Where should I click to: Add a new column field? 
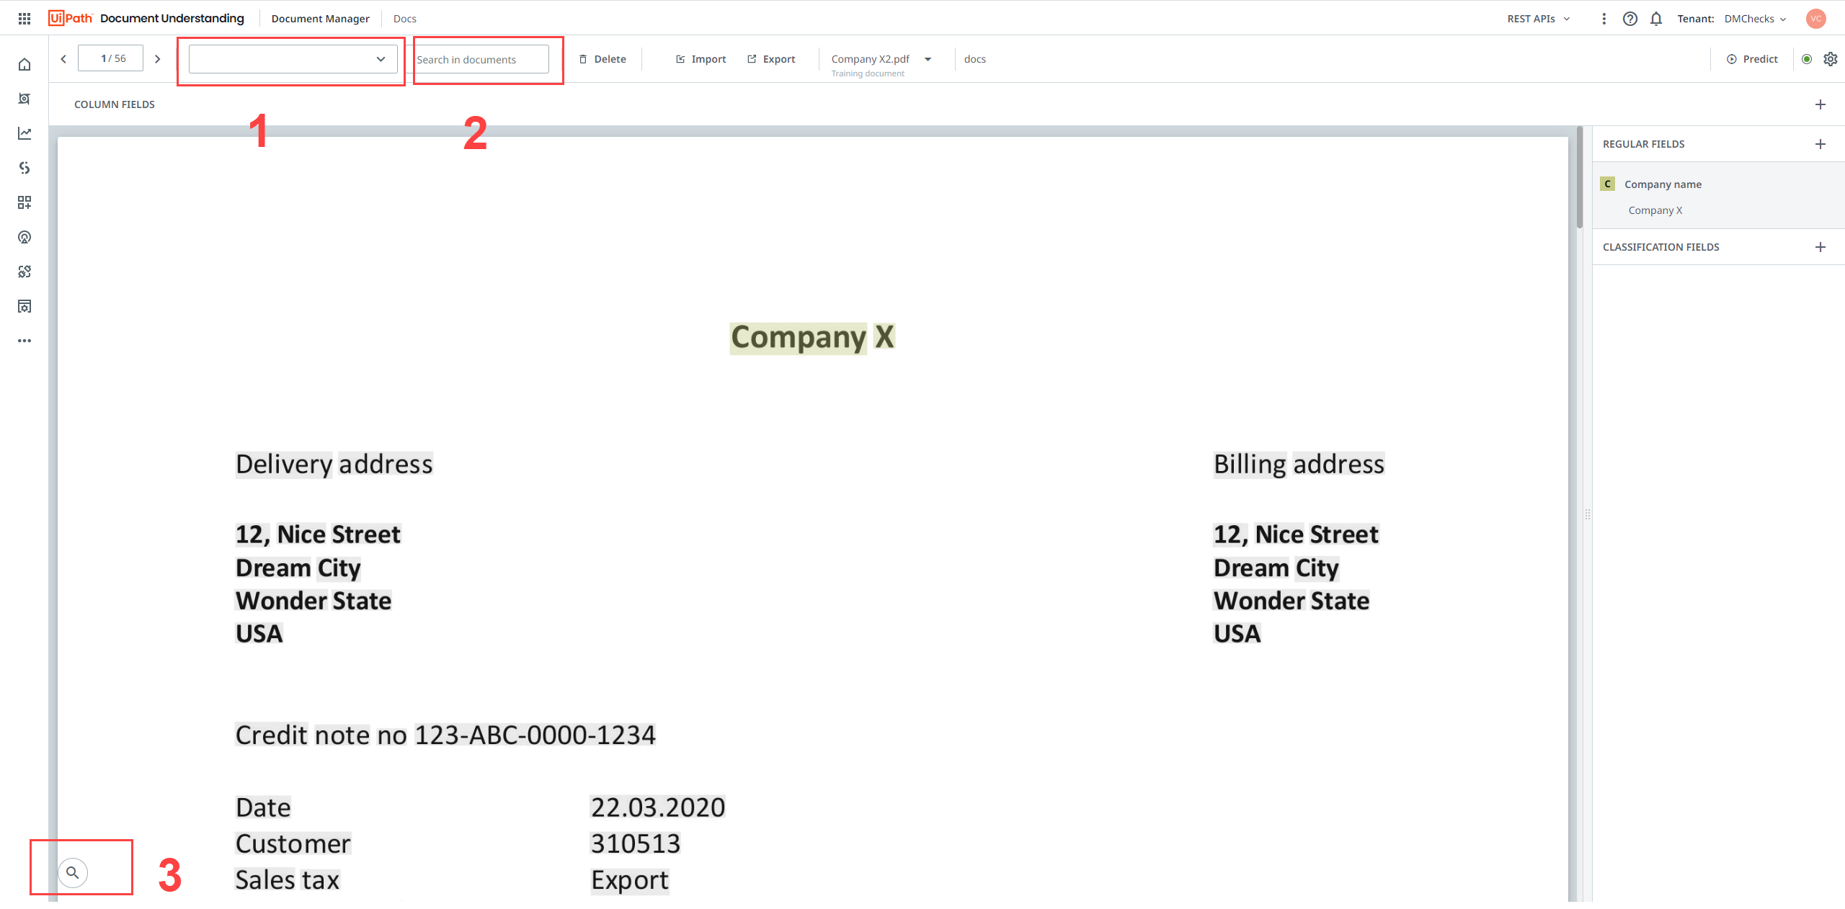pos(1820,104)
